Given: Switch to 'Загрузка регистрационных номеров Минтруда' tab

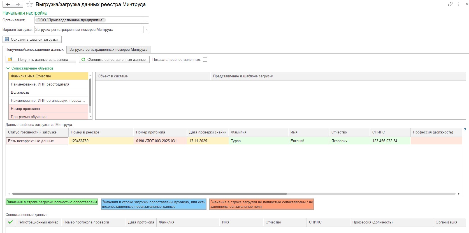Looking at the screenshot, I should tap(108, 50).
